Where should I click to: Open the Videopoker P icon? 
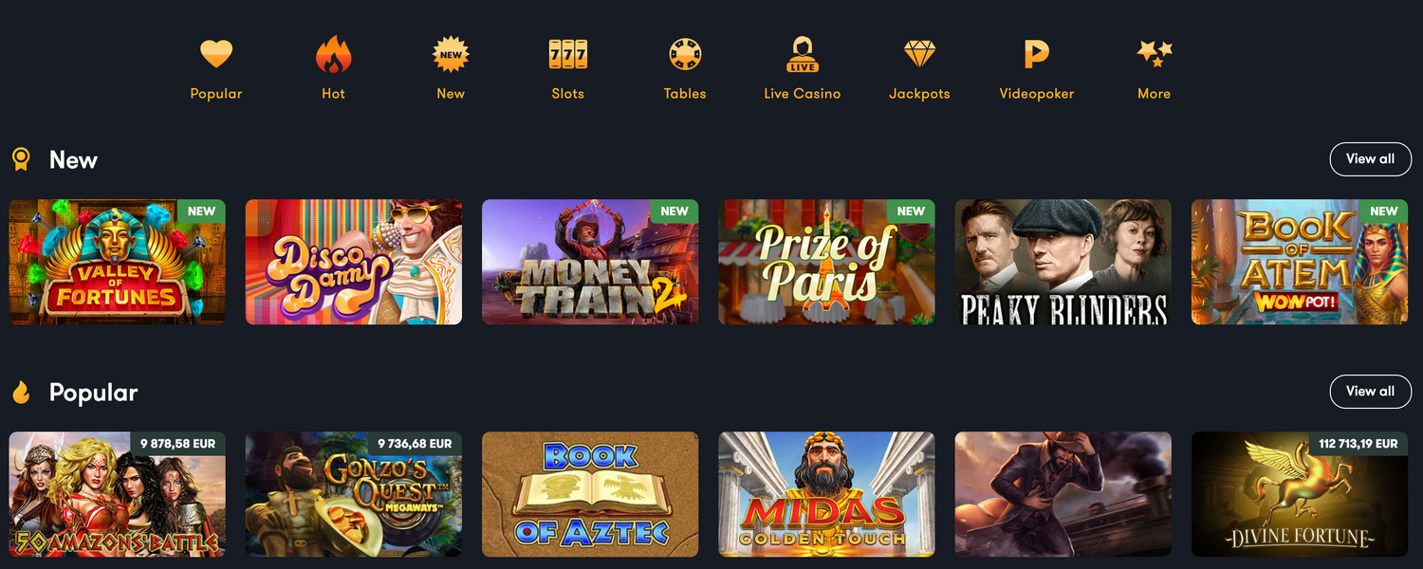(x=1037, y=54)
